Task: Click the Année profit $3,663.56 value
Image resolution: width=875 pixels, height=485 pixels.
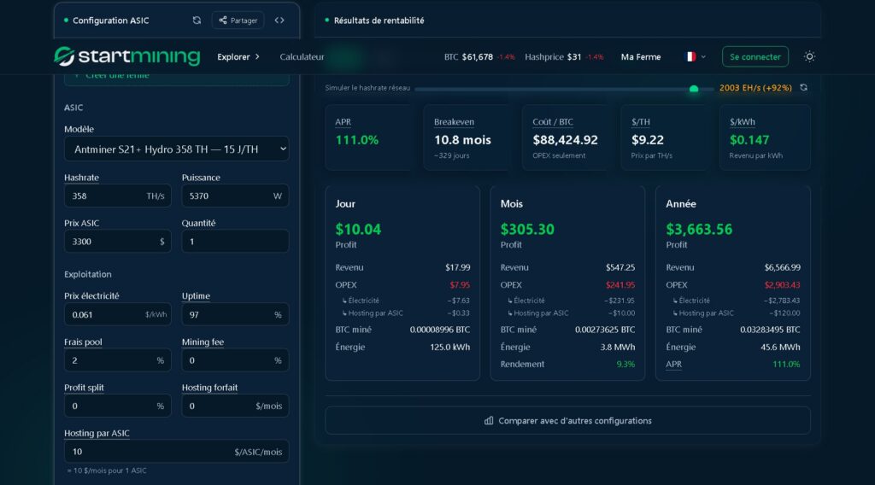Action: (x=699, y=229)
